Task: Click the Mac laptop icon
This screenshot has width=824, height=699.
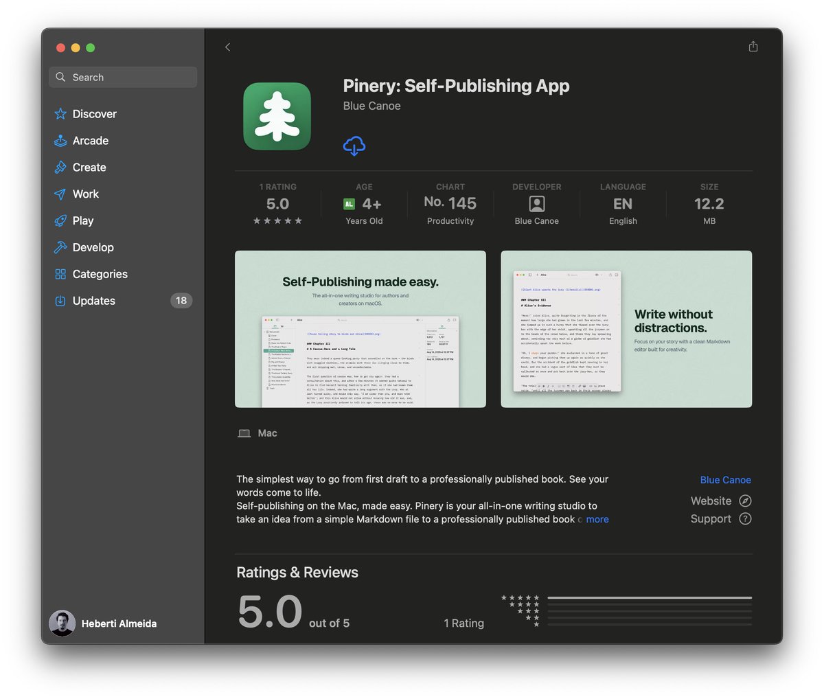Action: pyautogui.click(x=244, y=433)
